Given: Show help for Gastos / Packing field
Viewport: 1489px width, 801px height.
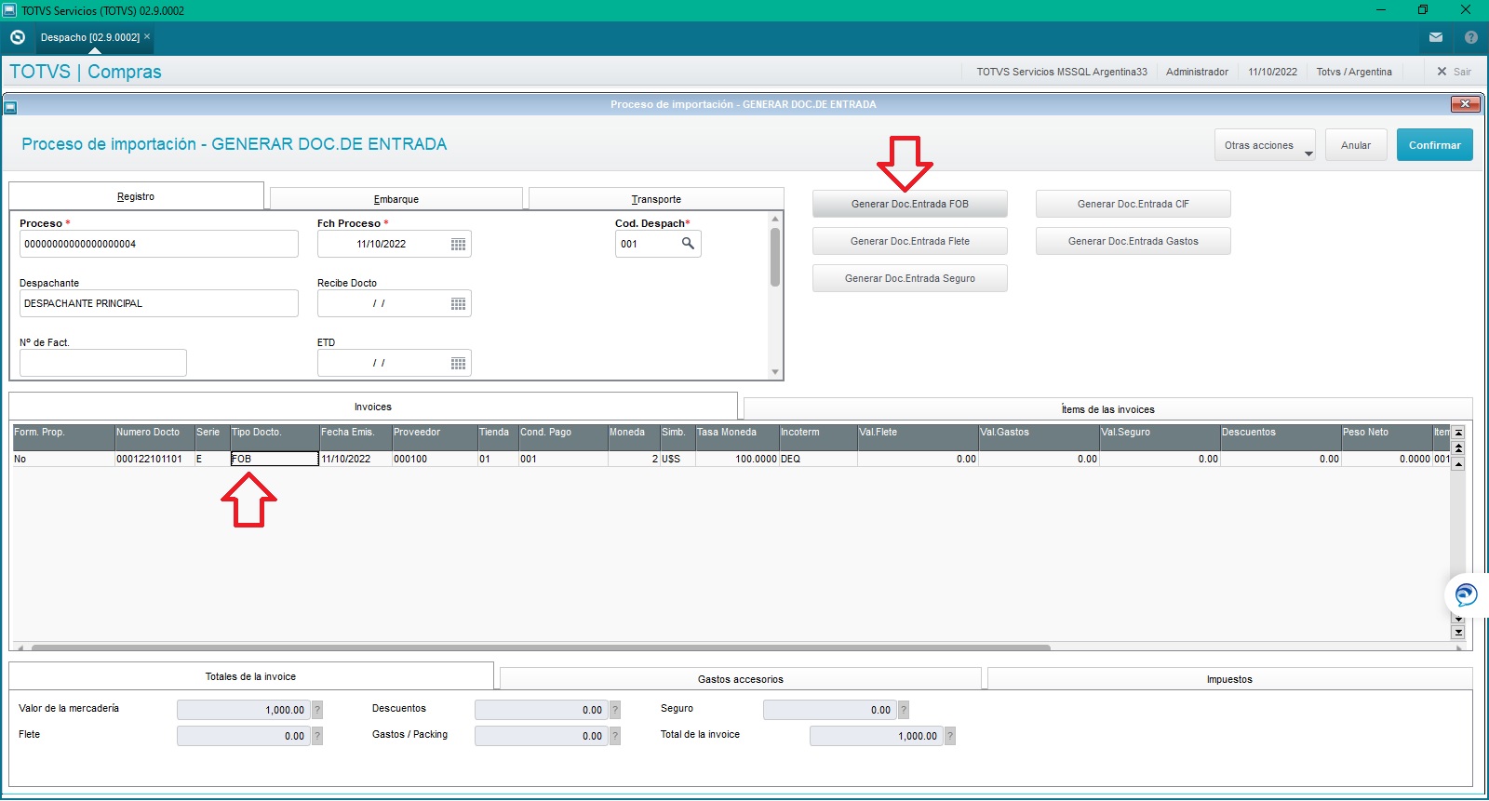Looking at the screenshot, I should pyautogui.click(x=615, y=736).
